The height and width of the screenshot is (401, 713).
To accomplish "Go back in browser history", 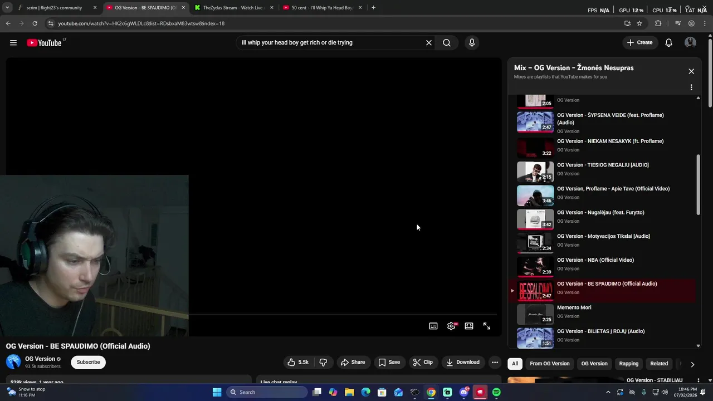I will pos(8,23).
